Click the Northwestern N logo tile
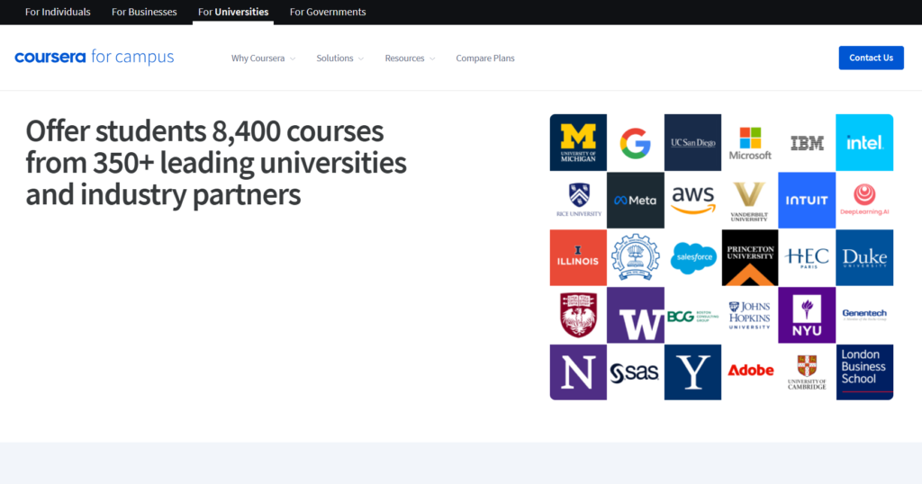The width and height of the screenshot is (922, 484). click(x=578, y=372)
